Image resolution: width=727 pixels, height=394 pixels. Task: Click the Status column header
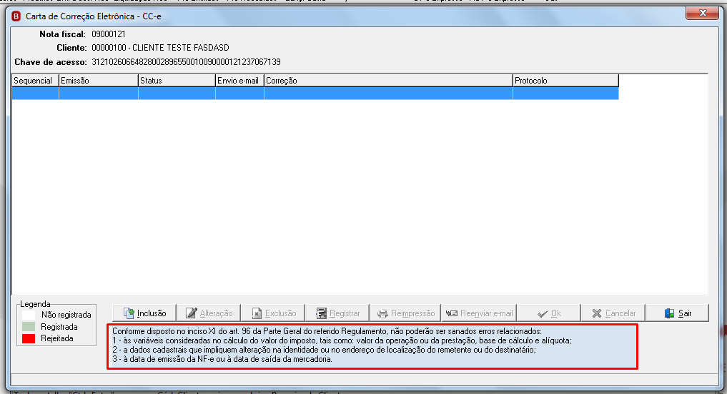coord(177,81)
